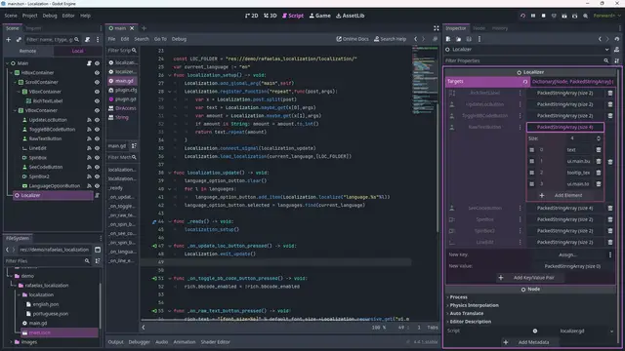Switch to the Node dock tab
Viewport: 625px width, 351px height.
(479, 28)
